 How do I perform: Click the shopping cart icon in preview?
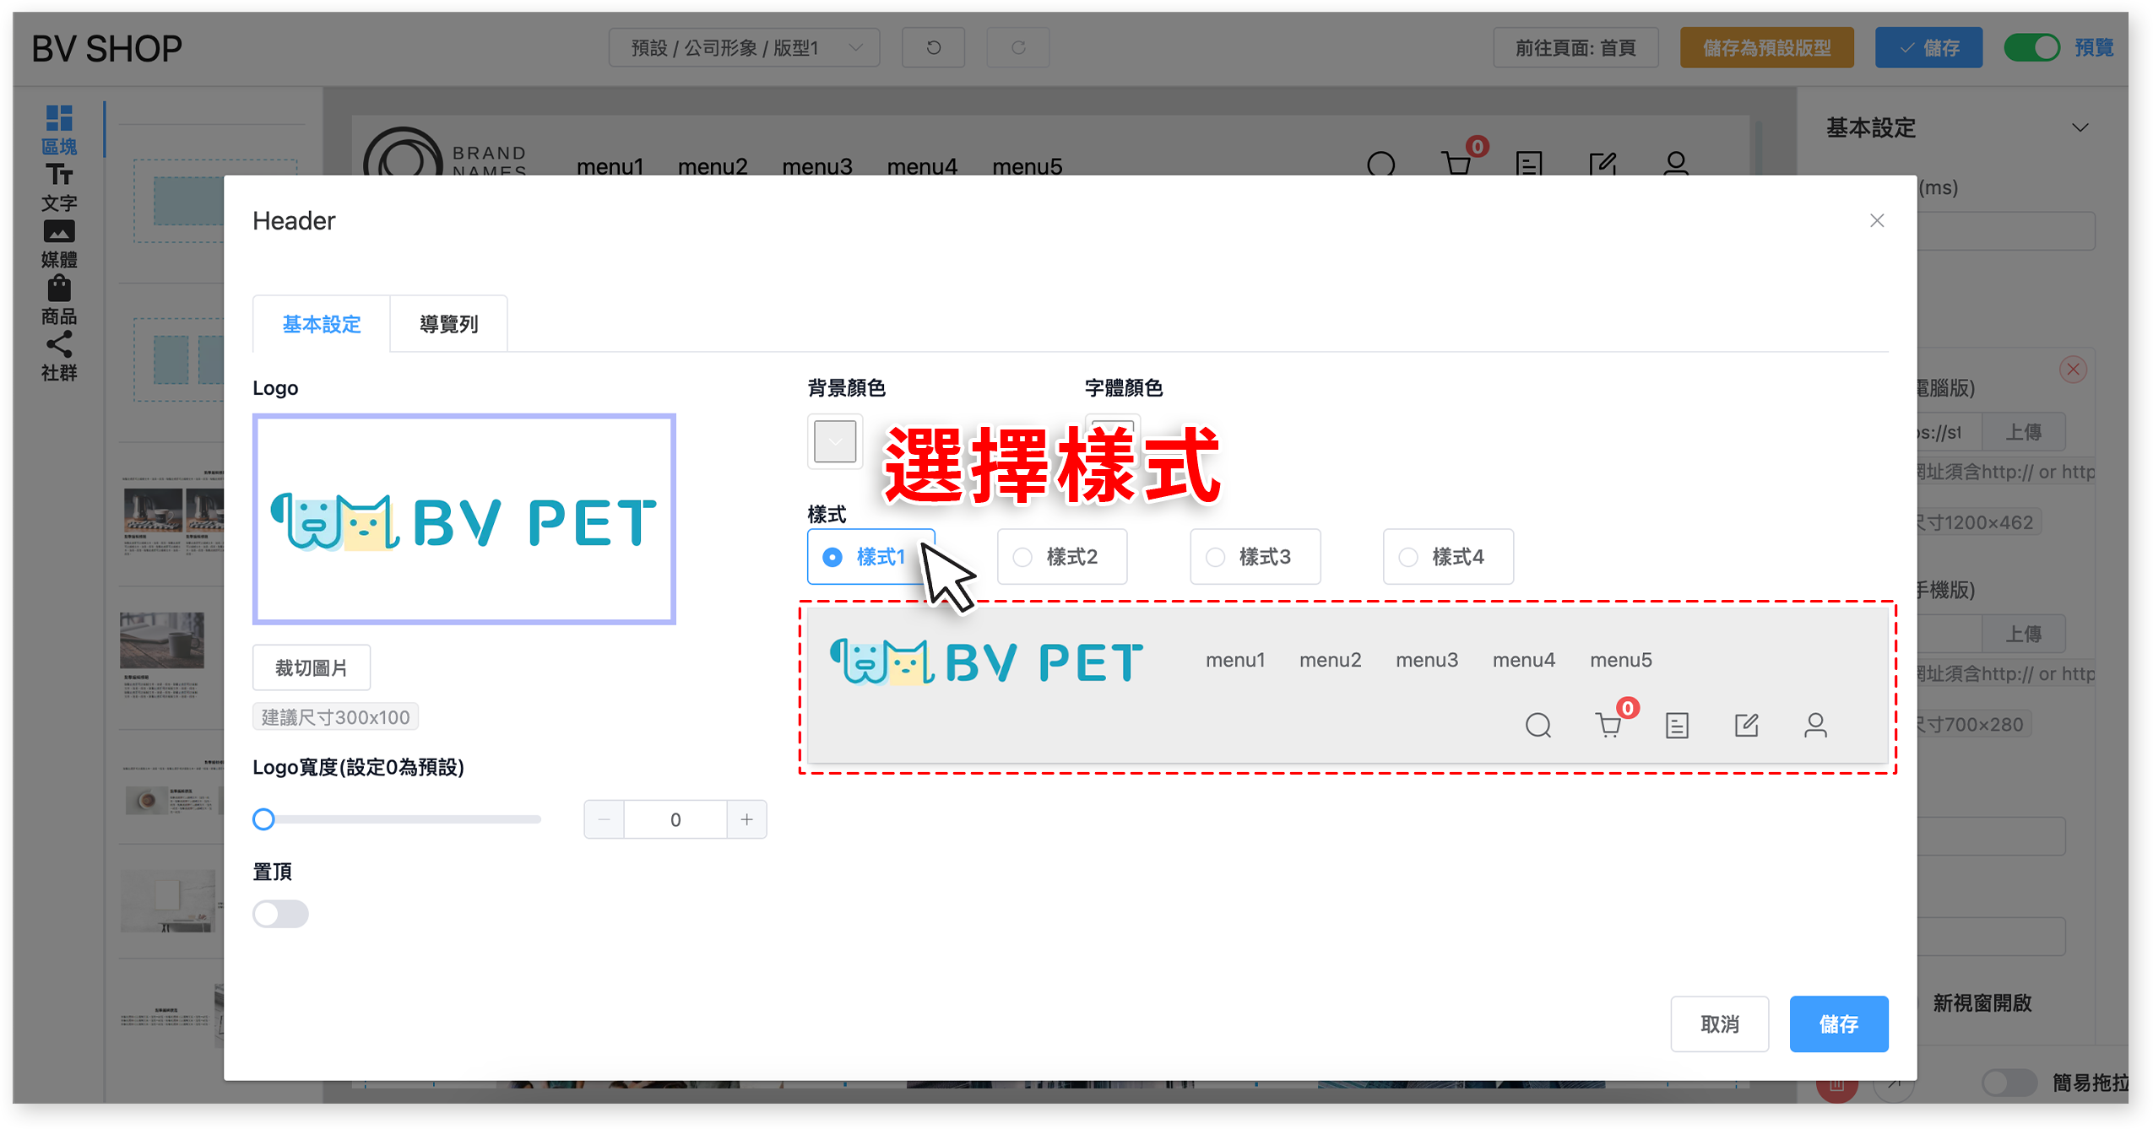1608,726
